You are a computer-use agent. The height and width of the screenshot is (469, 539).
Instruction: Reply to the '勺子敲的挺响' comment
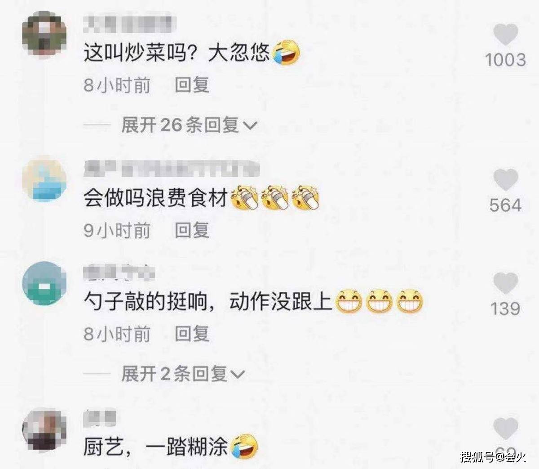(x=192, y=334)
